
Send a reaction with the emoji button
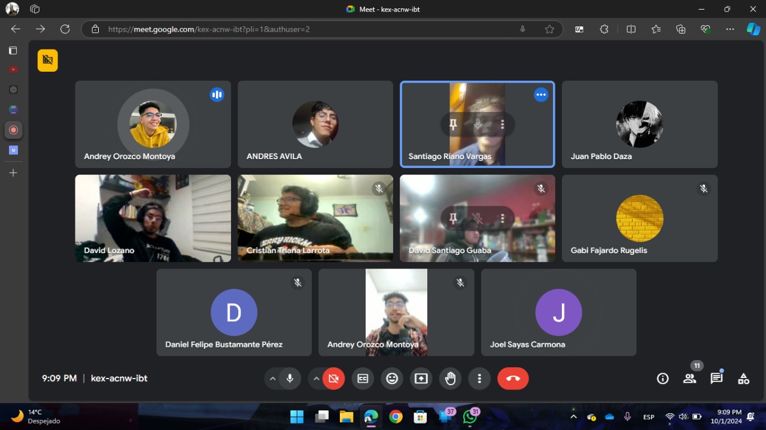pos(392,379)
